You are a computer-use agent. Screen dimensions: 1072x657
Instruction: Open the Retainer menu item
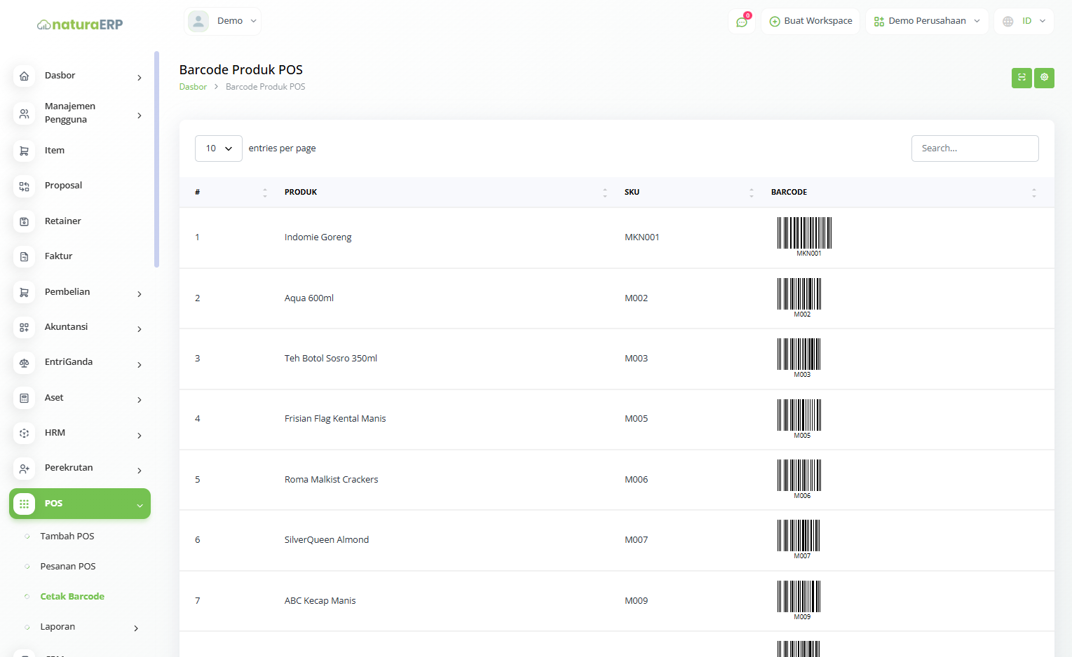pyautogui.click(x=63, y=221)
